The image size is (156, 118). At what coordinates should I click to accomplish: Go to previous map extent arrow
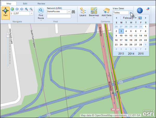click(x=17, y=9)
